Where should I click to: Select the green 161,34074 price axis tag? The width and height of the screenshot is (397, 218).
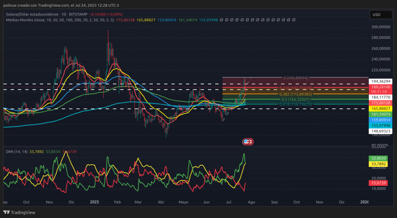(x=380, y=115)
